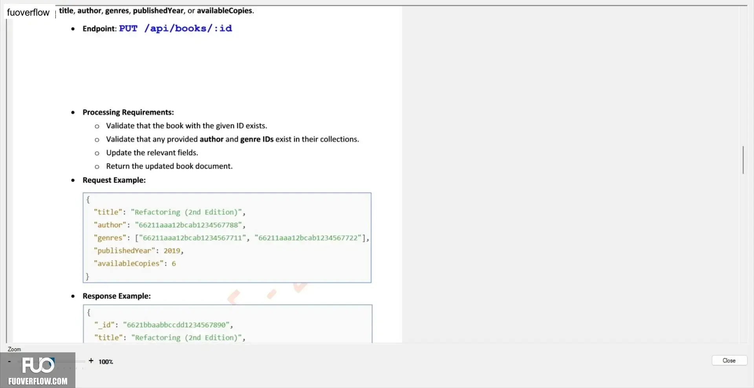The height and width of the screenshot is (388, 754).
Task: Click the "publishedYear": 2019 line
Action: [x=139, y=251]
